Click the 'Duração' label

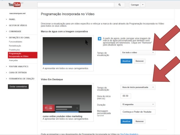pyautogui.click(x=101, y=105)
